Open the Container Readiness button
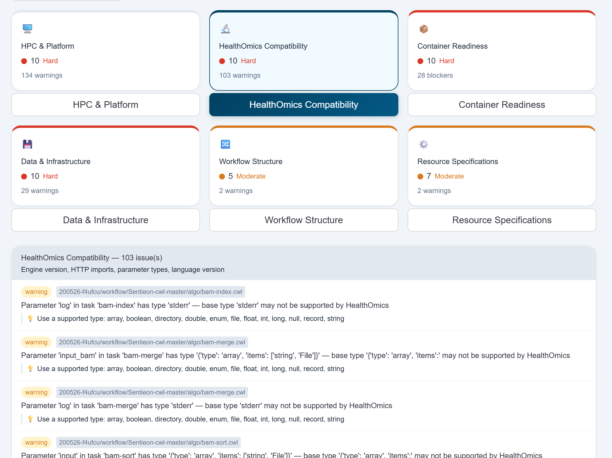This screenshot has height=458, width=612. pyautogui.click(x=502, y=105)
